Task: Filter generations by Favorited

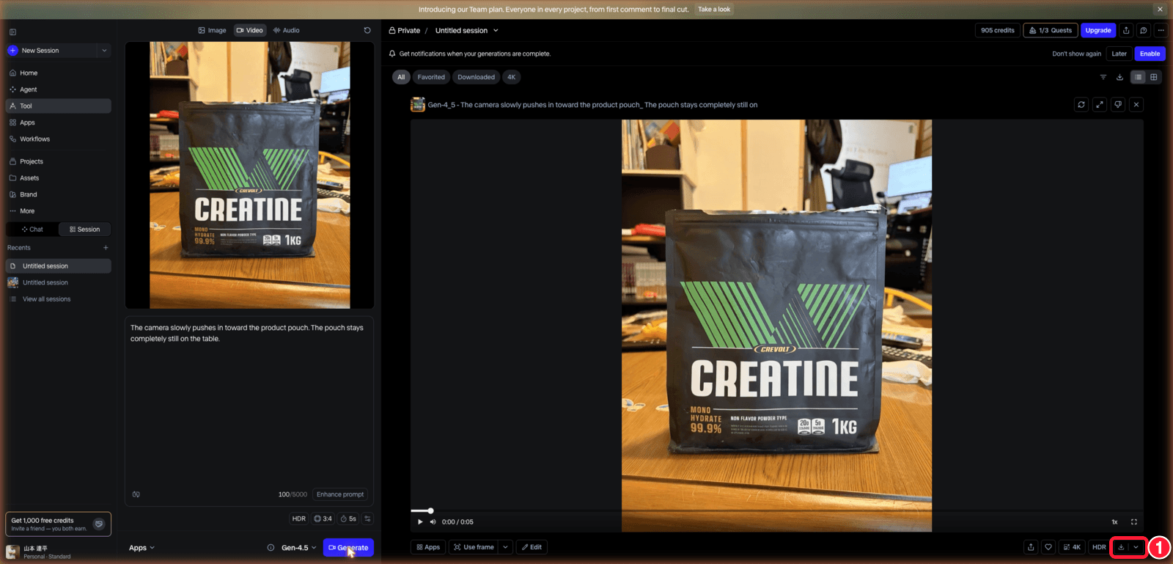Action: 431,77
